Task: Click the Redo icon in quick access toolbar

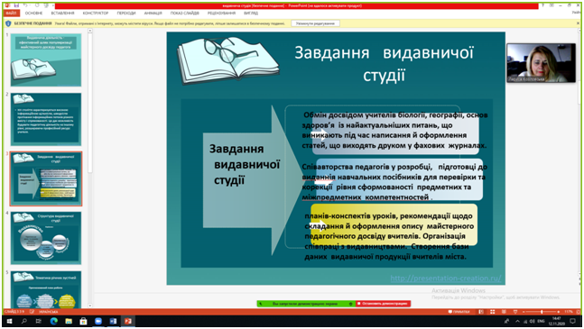Action: (x=36, y=5)
